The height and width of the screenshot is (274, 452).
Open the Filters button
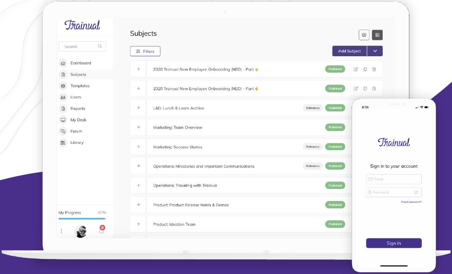tap(145, 51)
